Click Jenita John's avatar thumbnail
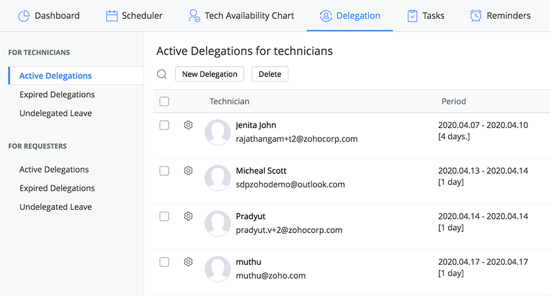The image size is (550, 296). 218,132
